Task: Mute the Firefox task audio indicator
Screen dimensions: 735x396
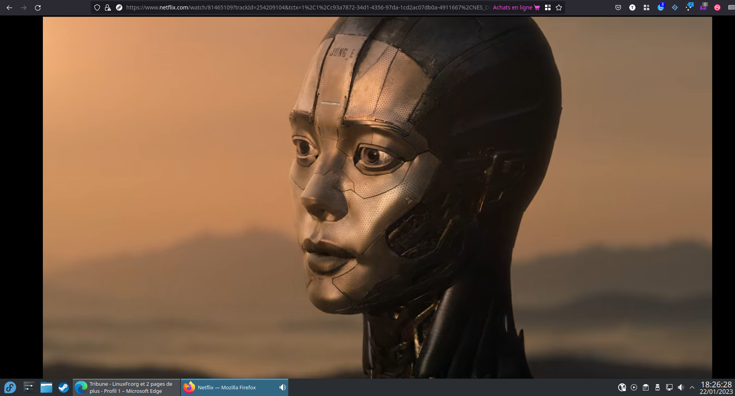Action: [282, 387]
